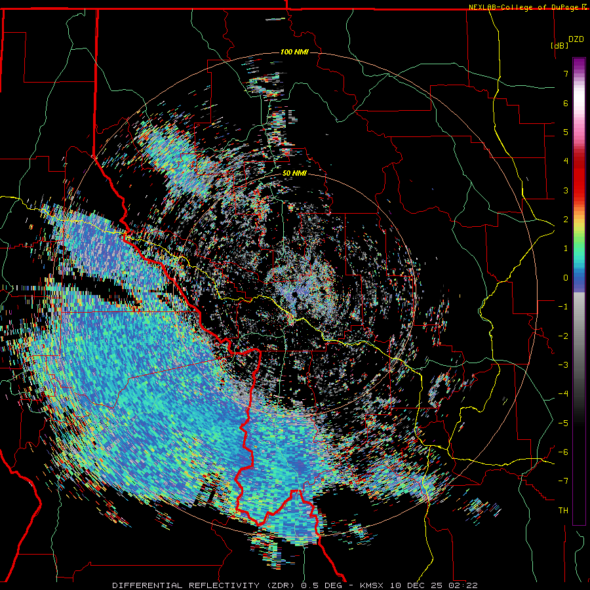Click the DZD legend heading

pos(576,39)
